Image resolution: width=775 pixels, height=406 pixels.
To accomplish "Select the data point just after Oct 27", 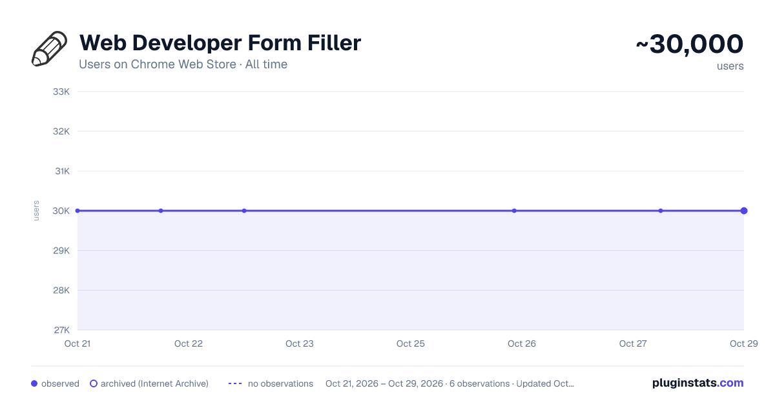I will [x=661, y=211].
